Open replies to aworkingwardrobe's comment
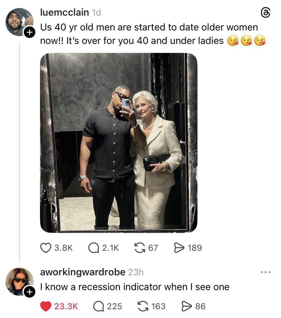 pyautogui.click(x=98, y=306)
